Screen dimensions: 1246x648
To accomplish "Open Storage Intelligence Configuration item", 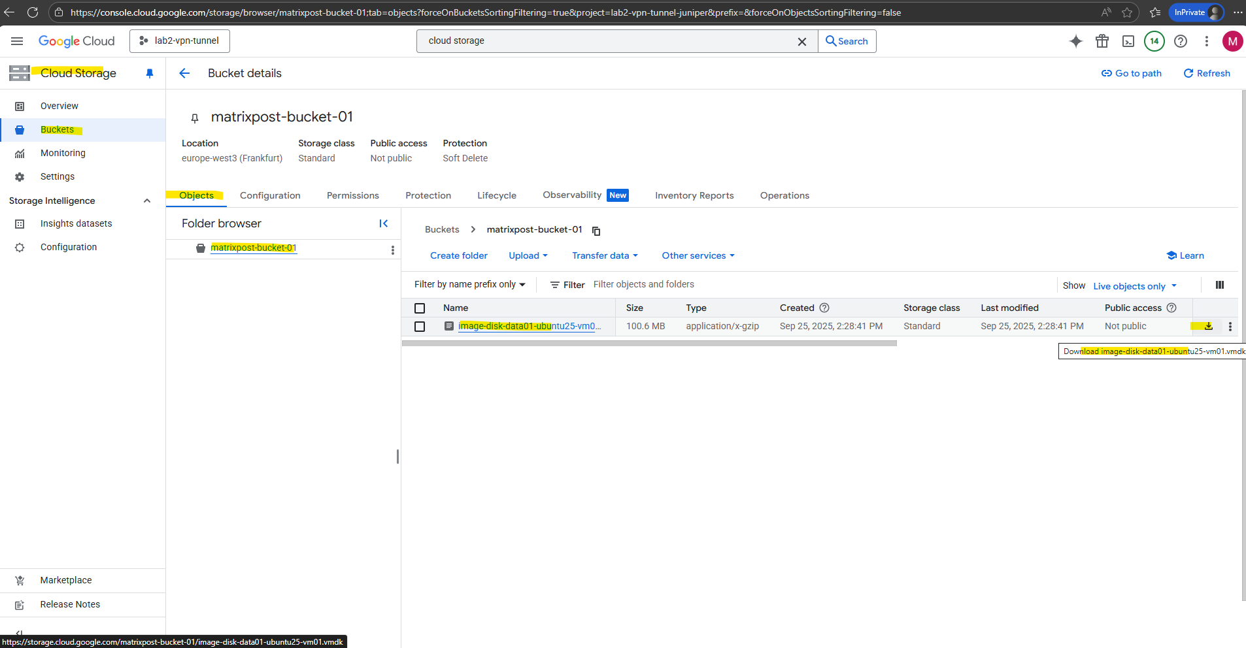I will click(x=83, y=247).
